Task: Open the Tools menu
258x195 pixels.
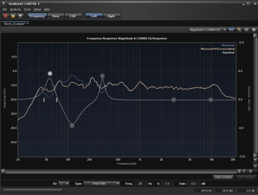Action: [27, 9]
